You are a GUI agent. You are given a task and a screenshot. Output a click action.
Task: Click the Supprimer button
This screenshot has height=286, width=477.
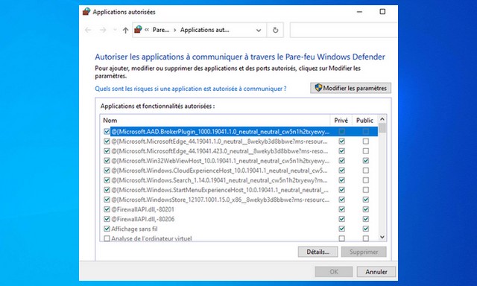click(364, 252)
